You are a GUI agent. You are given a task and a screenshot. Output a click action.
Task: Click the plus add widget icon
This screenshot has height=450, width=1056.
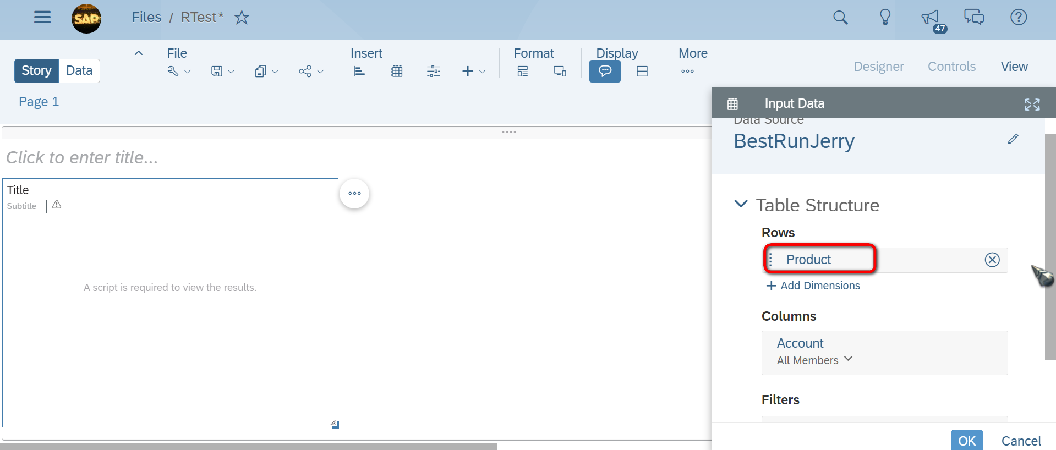click(468, 71)
